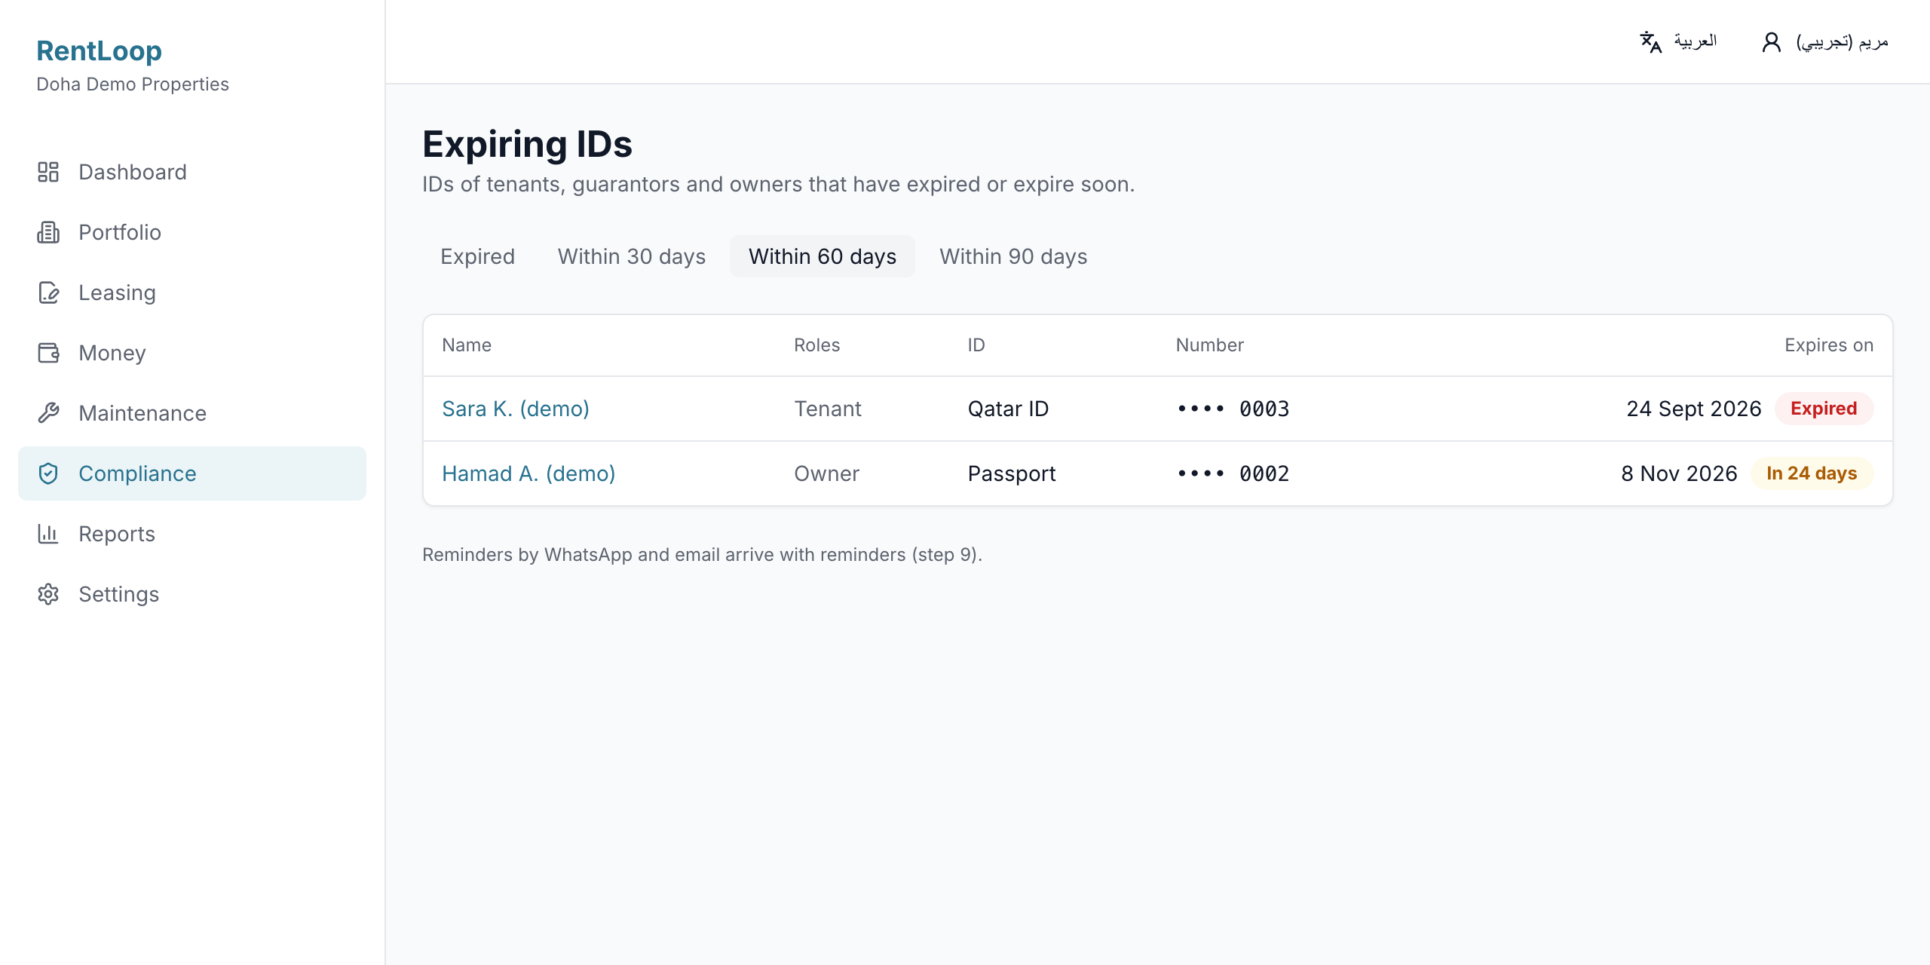Switch language to العربية
Viewport: 1930px width, 965px height.
coord(1679,42)
